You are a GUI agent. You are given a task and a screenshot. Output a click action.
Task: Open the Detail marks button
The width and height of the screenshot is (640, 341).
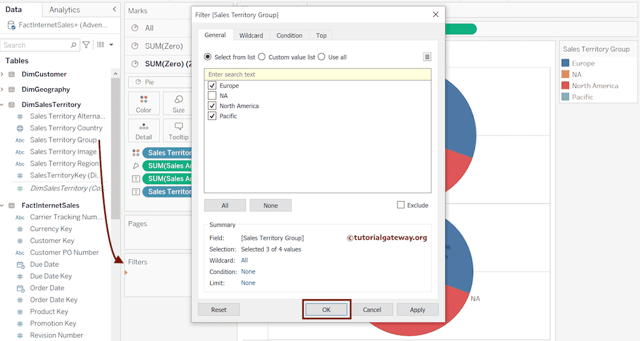point(144,131)
